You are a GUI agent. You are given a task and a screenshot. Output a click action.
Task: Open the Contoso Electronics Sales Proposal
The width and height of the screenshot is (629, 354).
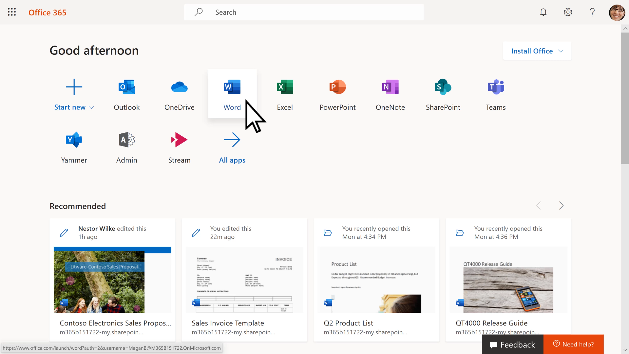point(113,280)
